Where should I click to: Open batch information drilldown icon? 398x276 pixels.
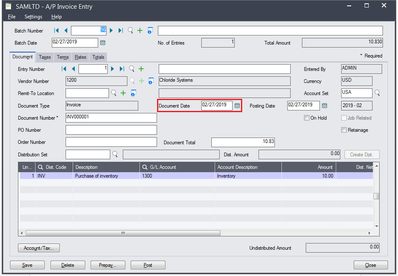pos(150,31)
